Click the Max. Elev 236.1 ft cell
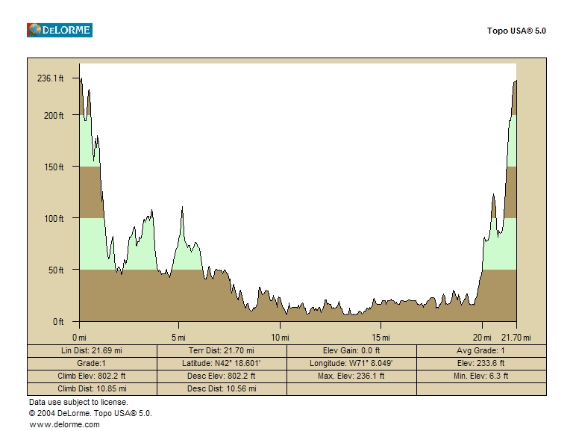Screen dimensions: 573x431 pyautogui.click(x=351, y=376)
